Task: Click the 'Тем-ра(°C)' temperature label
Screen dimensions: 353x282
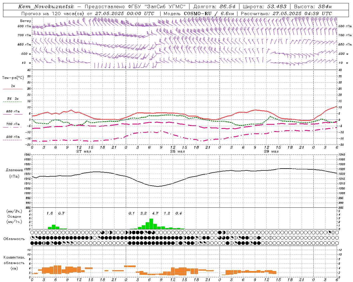Action: tap(13, 78)
